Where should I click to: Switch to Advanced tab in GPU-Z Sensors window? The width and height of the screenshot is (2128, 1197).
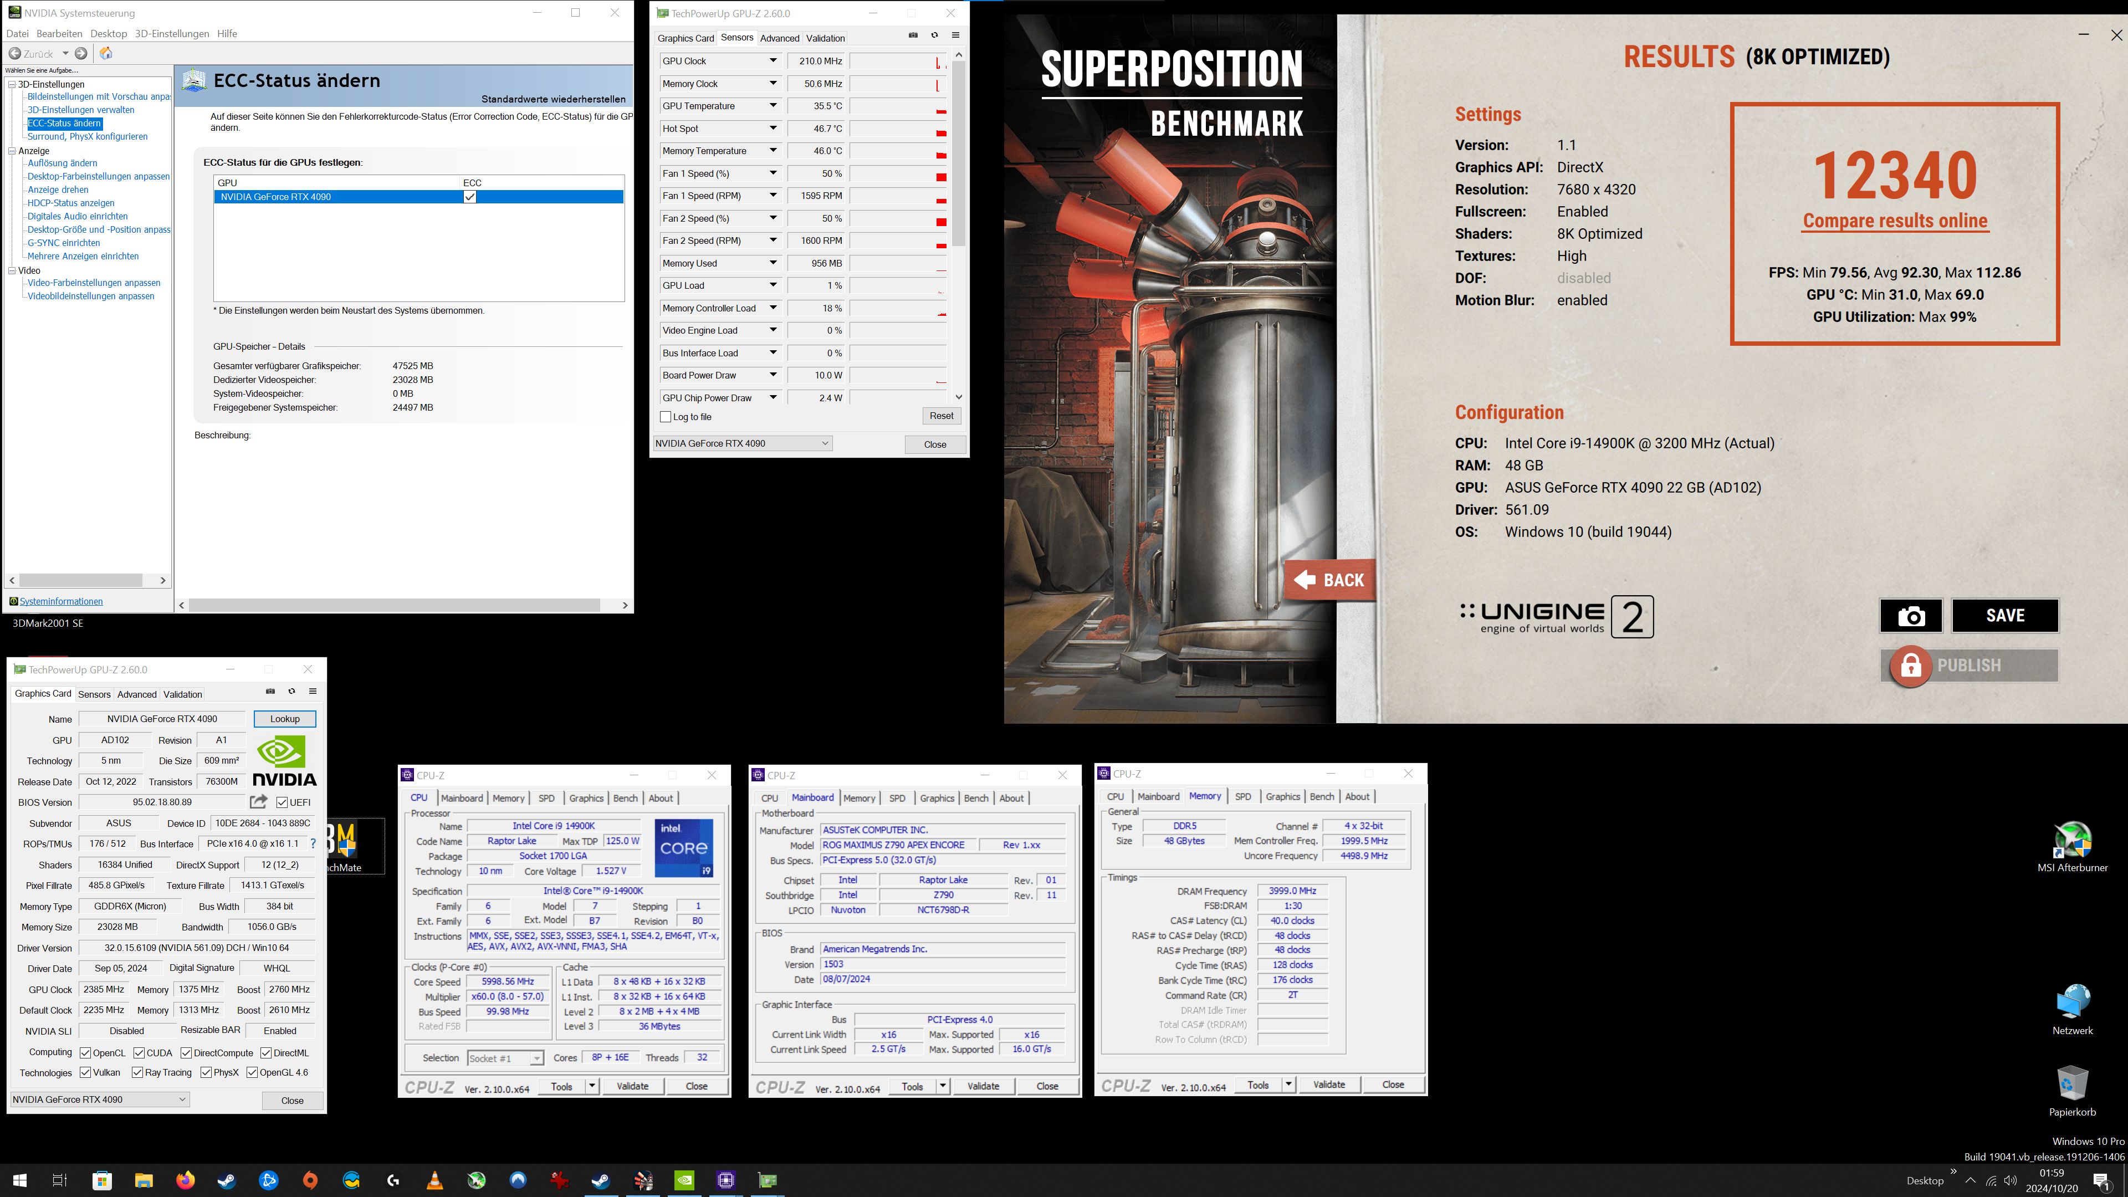(x=779, y=38)
